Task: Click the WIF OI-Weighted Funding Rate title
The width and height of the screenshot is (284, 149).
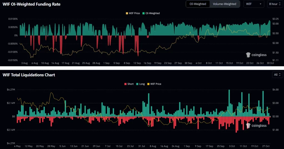Action: [32, 4]
